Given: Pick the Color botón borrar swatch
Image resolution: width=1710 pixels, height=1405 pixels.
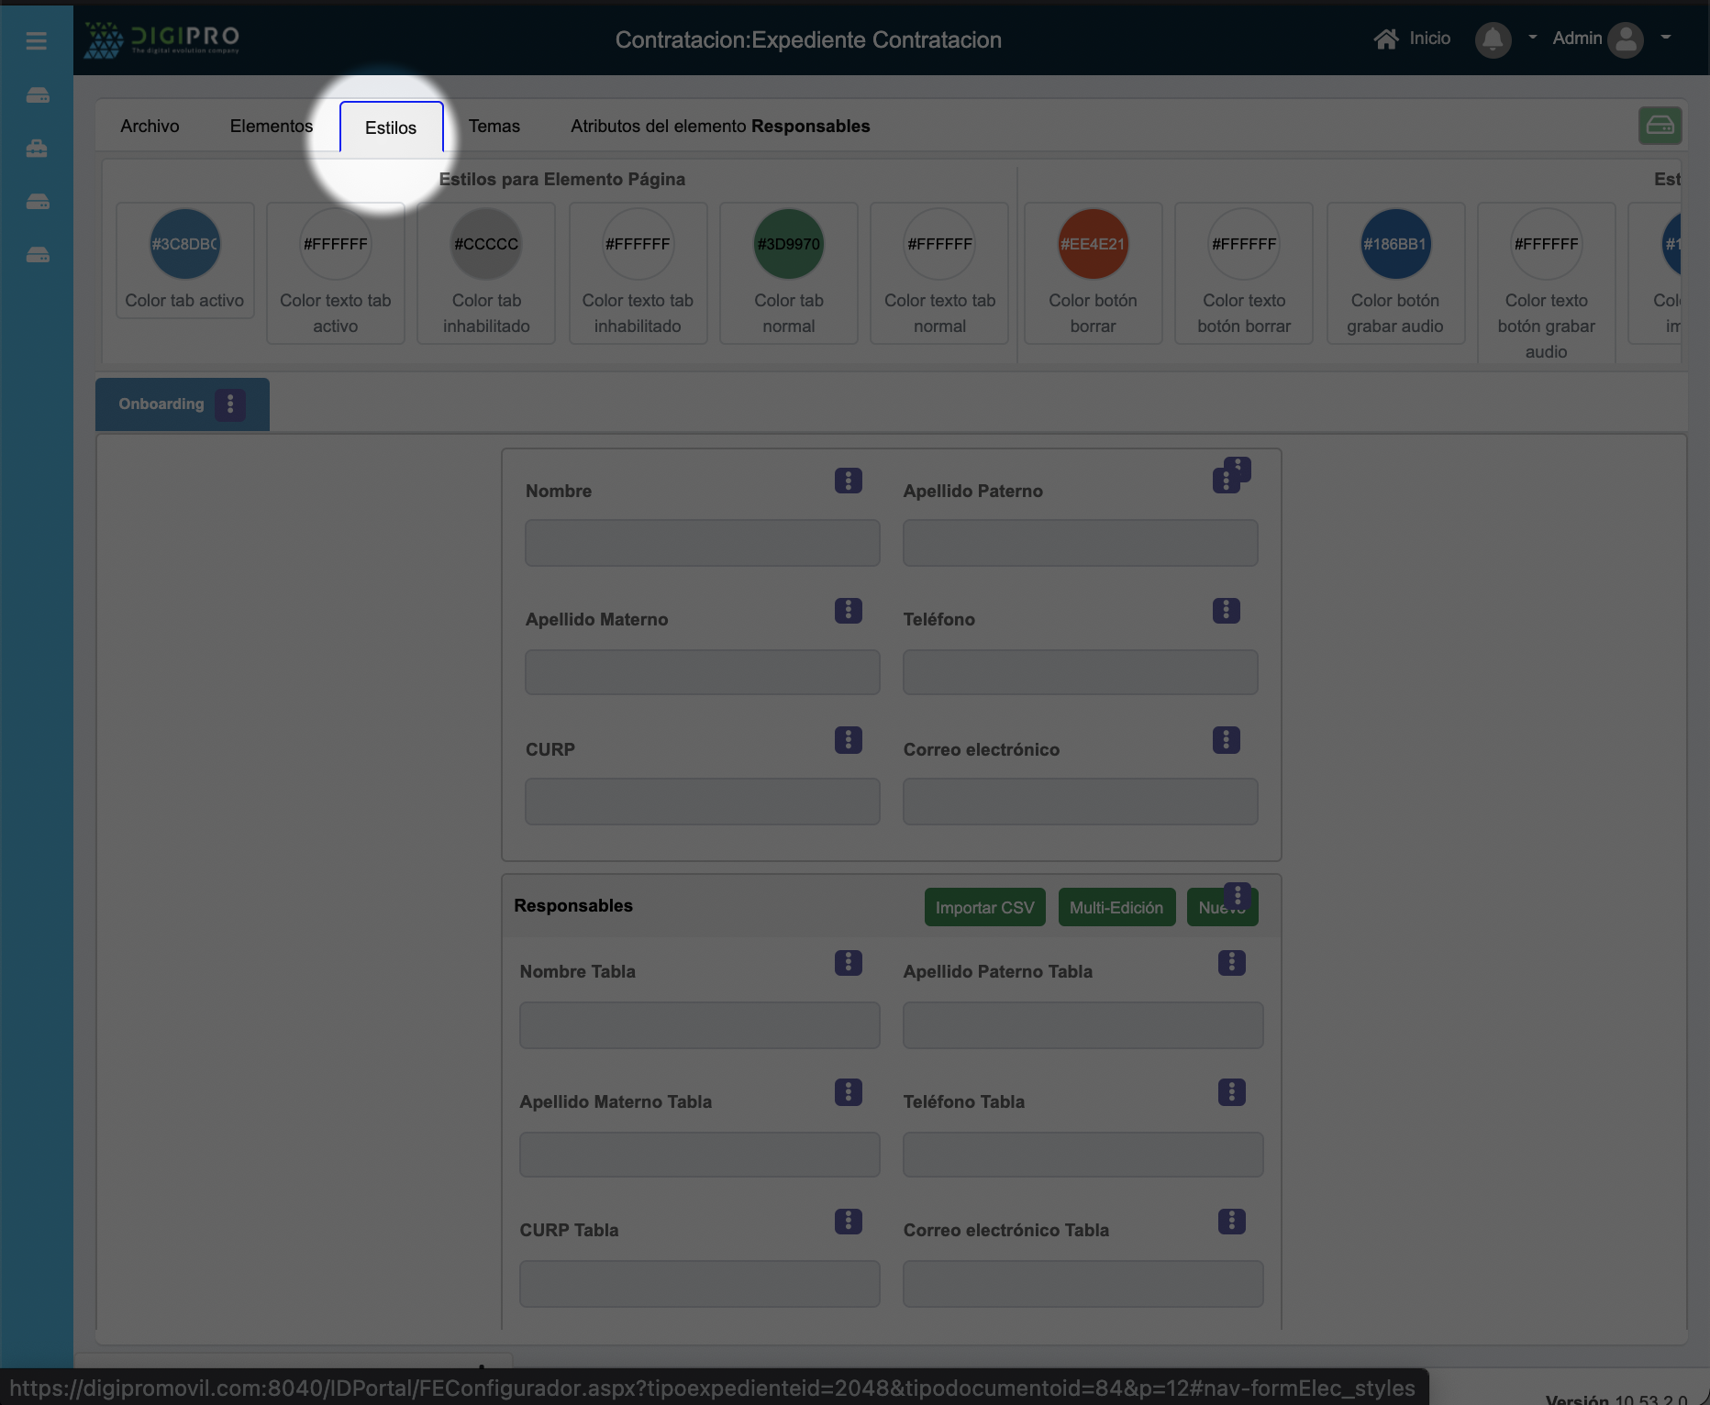Looking at the screenshot, I should (x=1093, y=245).
